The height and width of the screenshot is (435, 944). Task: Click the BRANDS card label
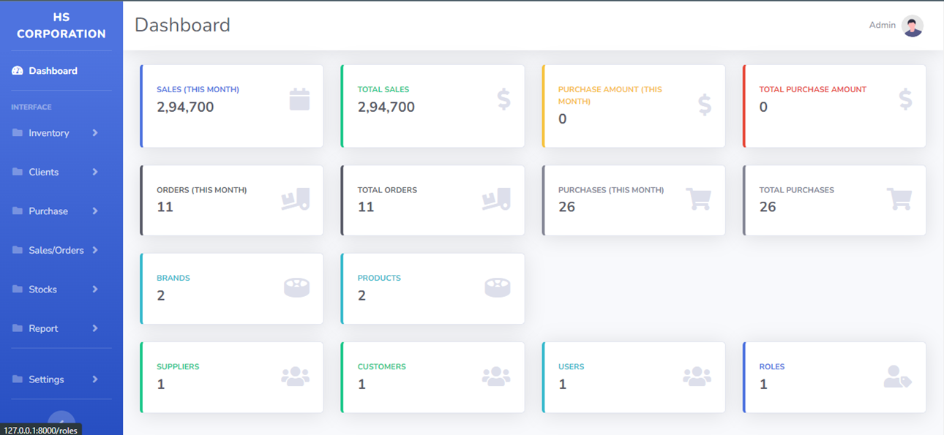point(173,279)
